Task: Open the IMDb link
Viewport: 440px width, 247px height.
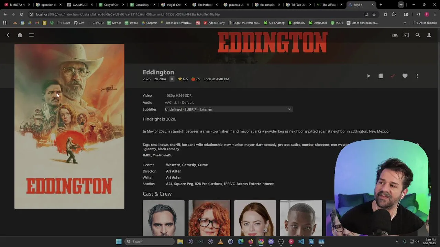Action: coord(147,155)
